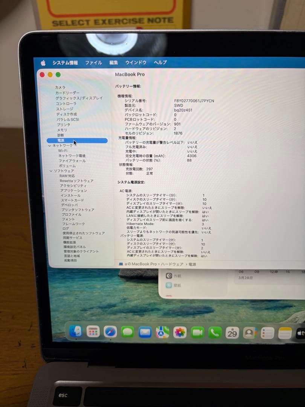
Task: Select スマートカード in the sidebar
Action: tap(72, 200)
